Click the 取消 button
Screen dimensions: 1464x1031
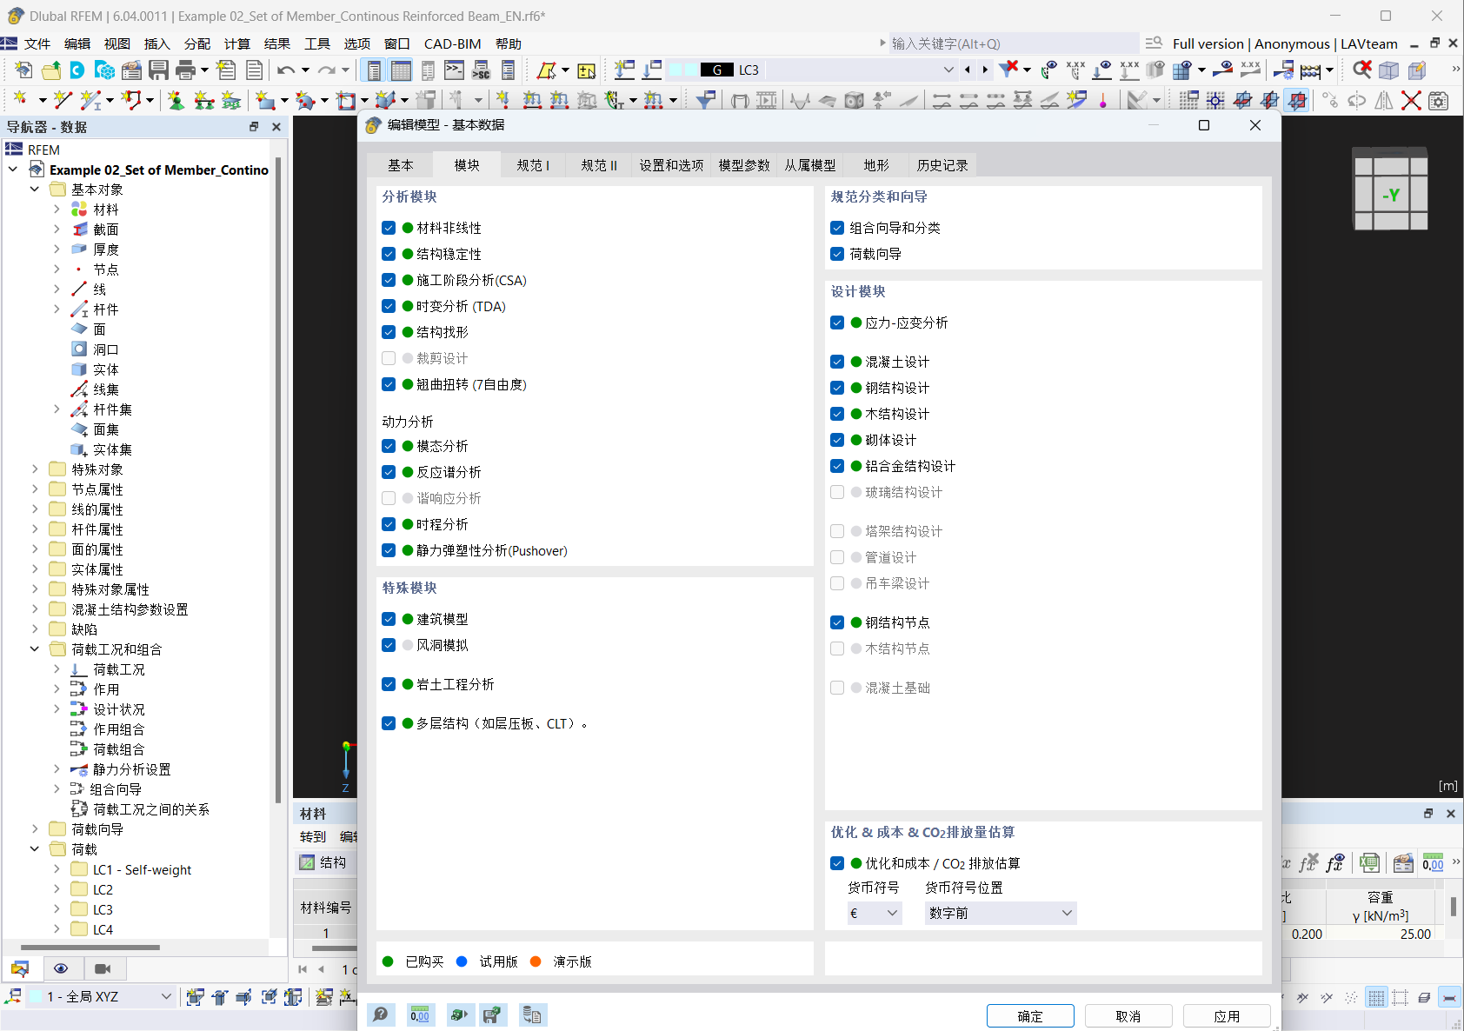pyautogui.click(x=1128, y=1016)
